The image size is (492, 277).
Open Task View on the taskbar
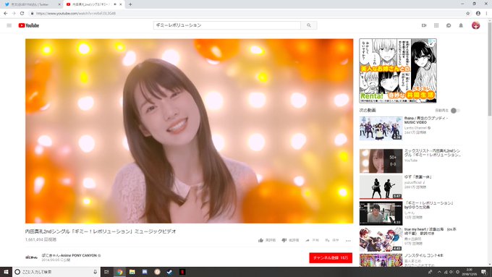pyautogui.click(x=106, y=272)
